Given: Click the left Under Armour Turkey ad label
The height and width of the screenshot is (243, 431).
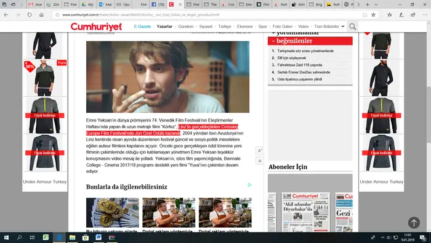Looking at the screenshot, I should point(45,181).
